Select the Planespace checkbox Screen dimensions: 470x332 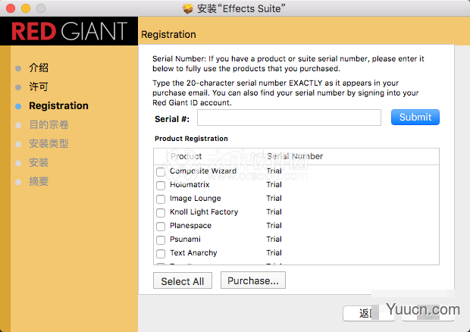click(x=161, y=227)
